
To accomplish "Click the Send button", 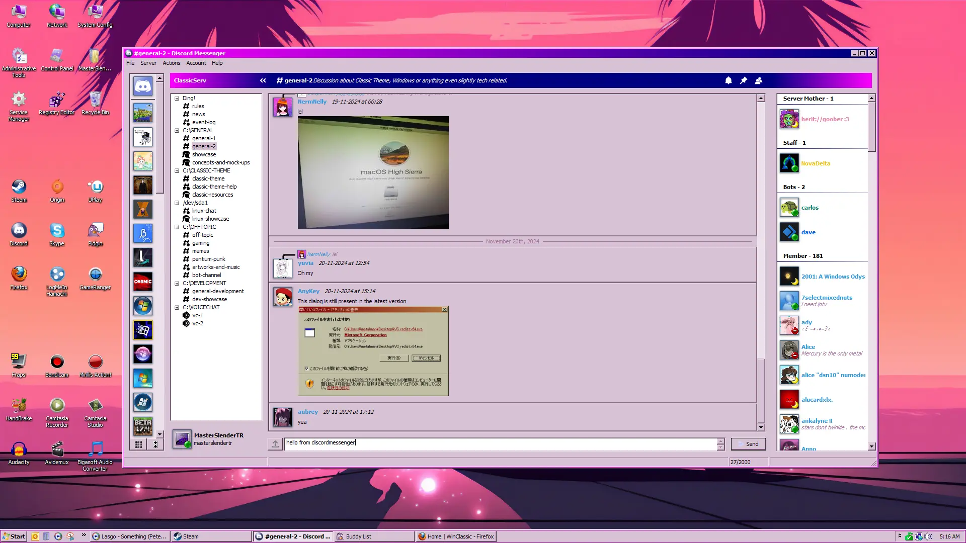I will (x=748, y=444).
